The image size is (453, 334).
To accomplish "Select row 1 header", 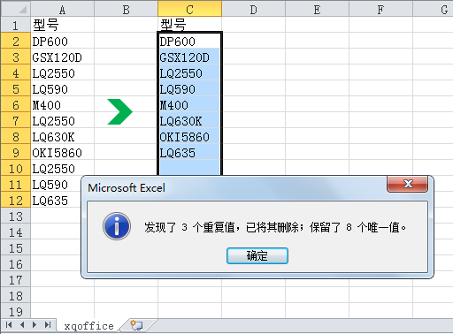I will [x=16, y=25].
